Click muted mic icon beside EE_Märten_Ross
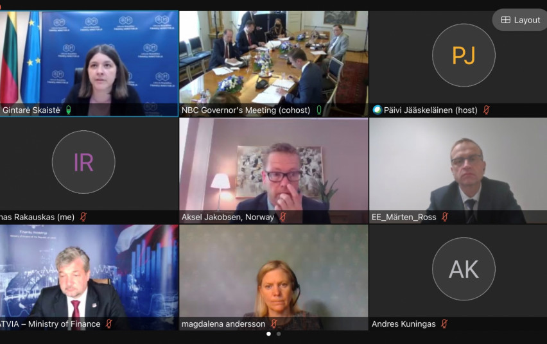 [x=445, y=217]
